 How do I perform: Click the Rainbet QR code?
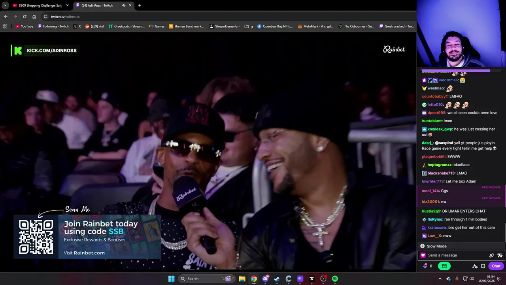click(36, 237)
